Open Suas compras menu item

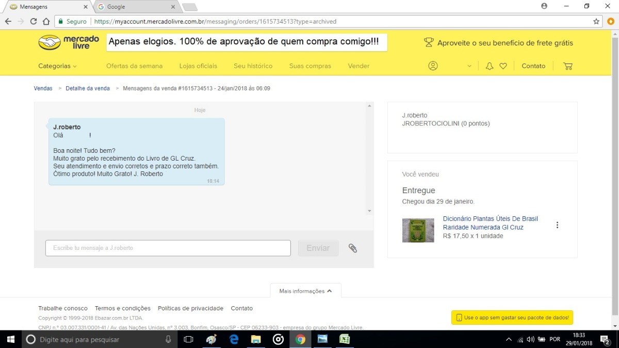click(310, 66)
